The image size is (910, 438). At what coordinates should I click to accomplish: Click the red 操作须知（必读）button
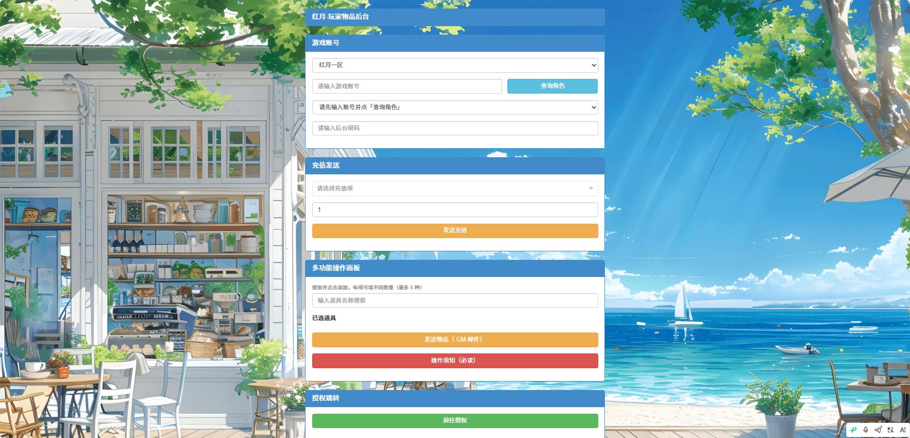coord(455,361)
